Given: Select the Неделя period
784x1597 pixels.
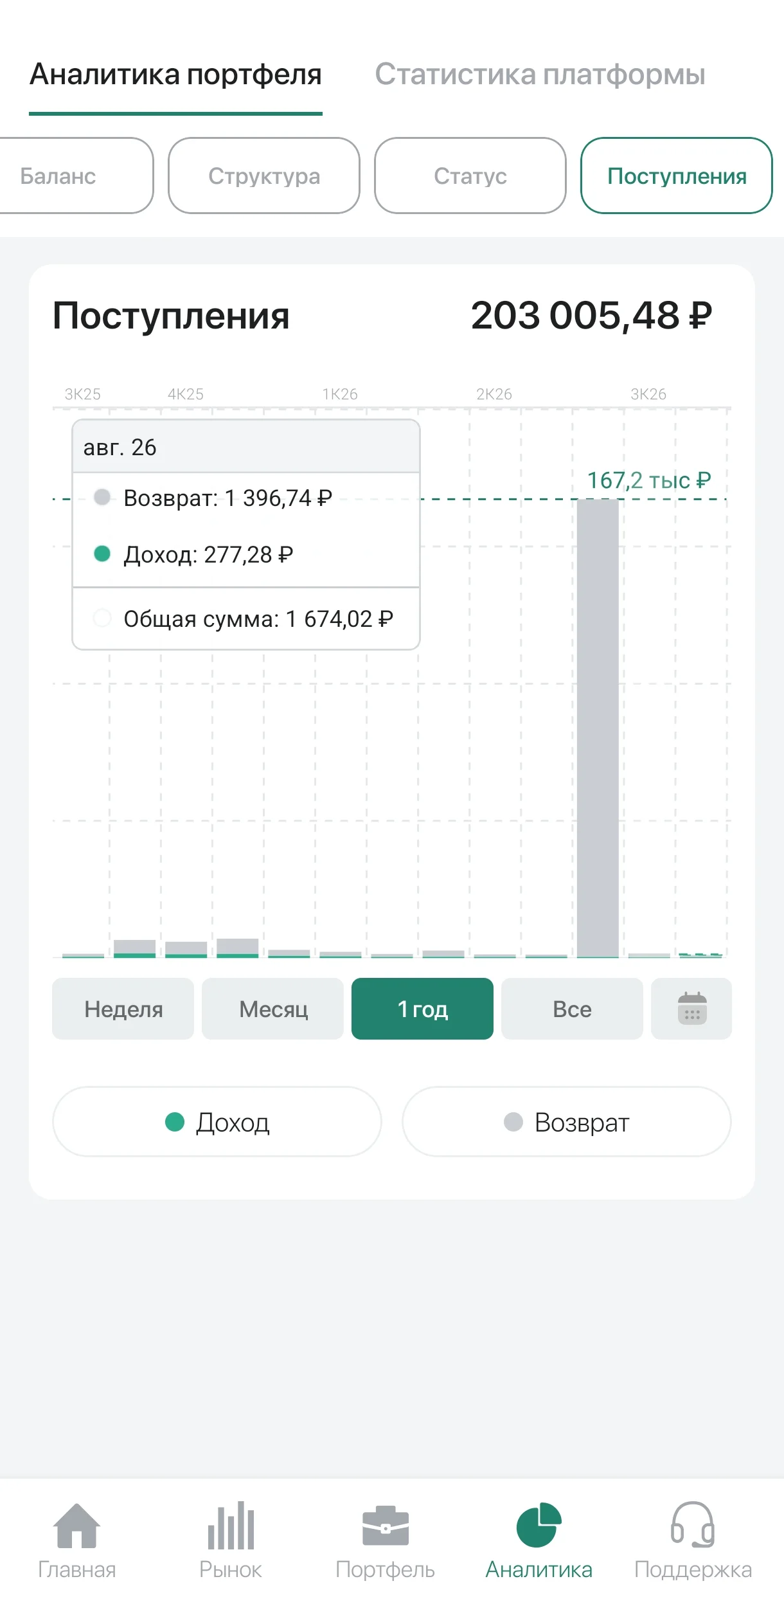Looking at the screenshot, I should coord(123,1009).
